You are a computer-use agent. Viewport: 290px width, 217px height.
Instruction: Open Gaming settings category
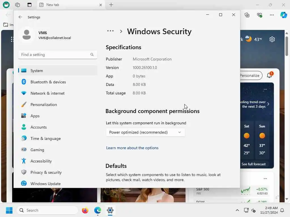tap(58, 150)
